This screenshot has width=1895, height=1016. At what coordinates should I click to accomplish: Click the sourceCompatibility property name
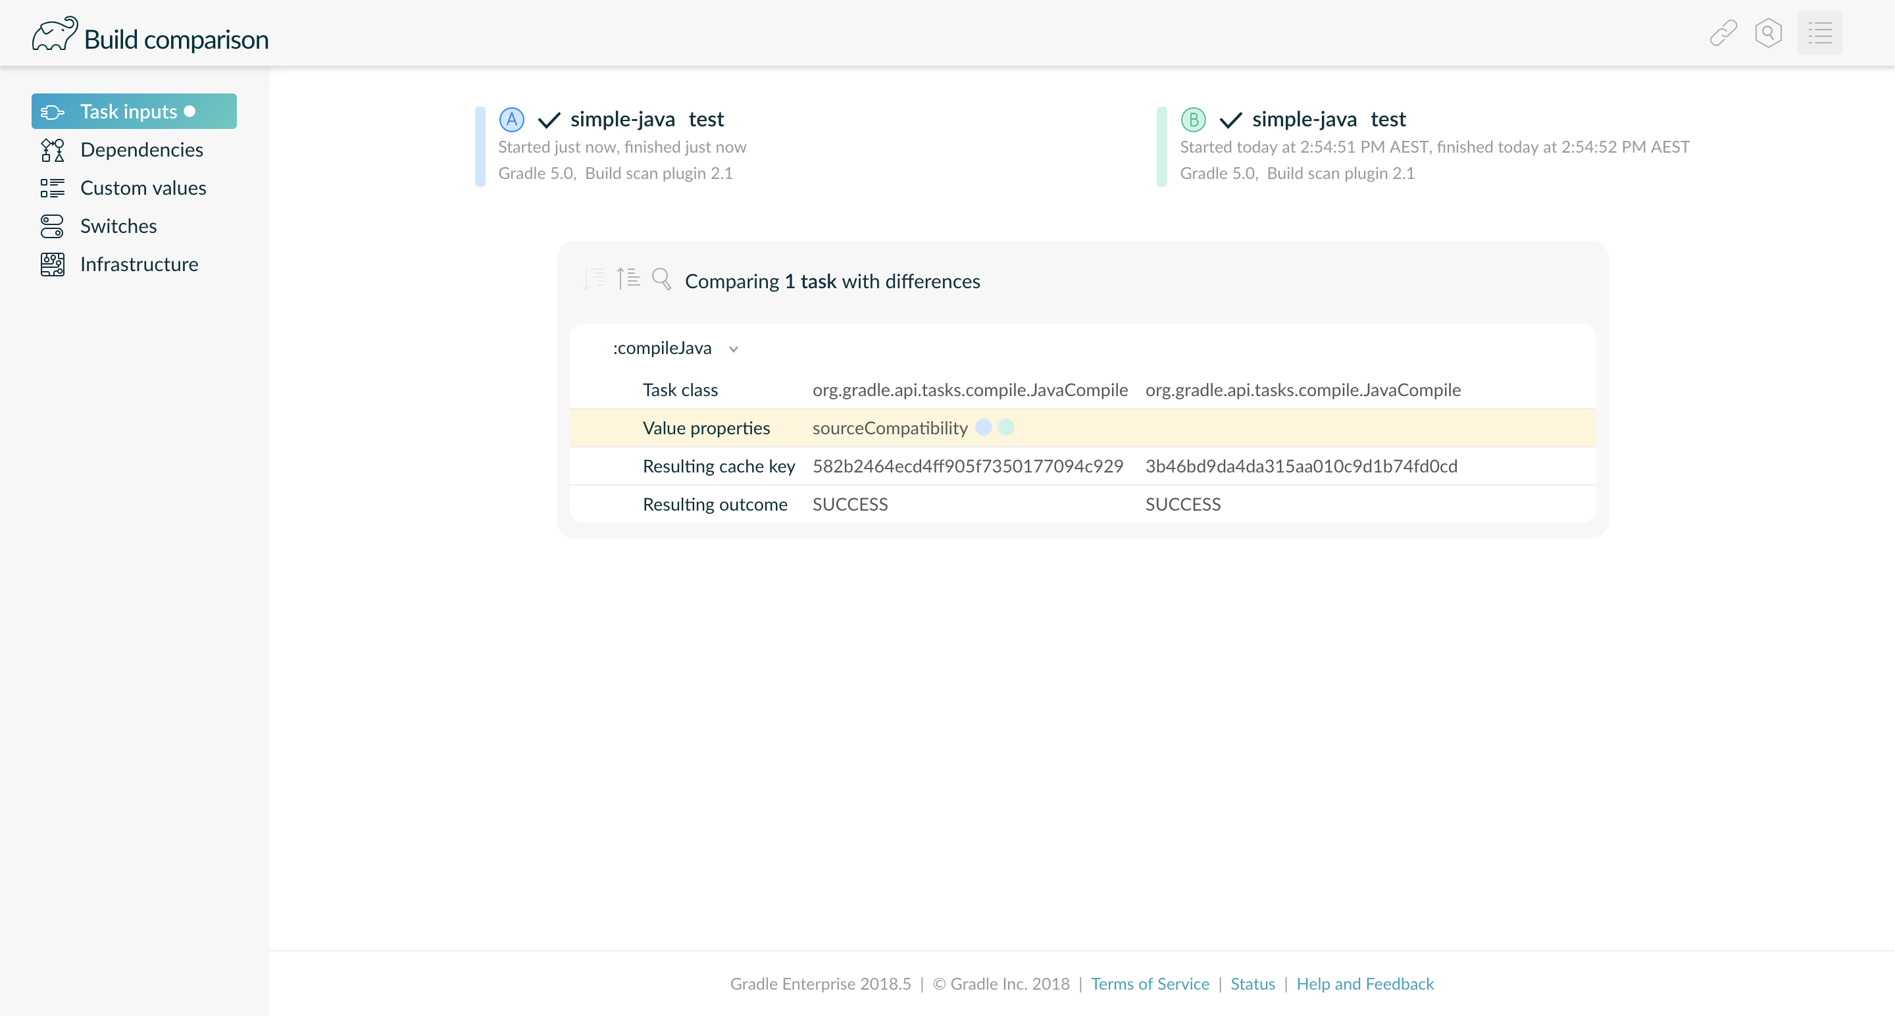[890, 428]
